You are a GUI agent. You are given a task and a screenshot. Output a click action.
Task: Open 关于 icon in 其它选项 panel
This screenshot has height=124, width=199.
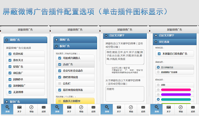point(169,108)
